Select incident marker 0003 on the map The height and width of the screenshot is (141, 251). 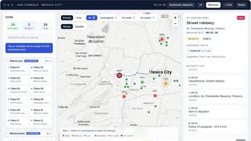click(x=124, y=96)
